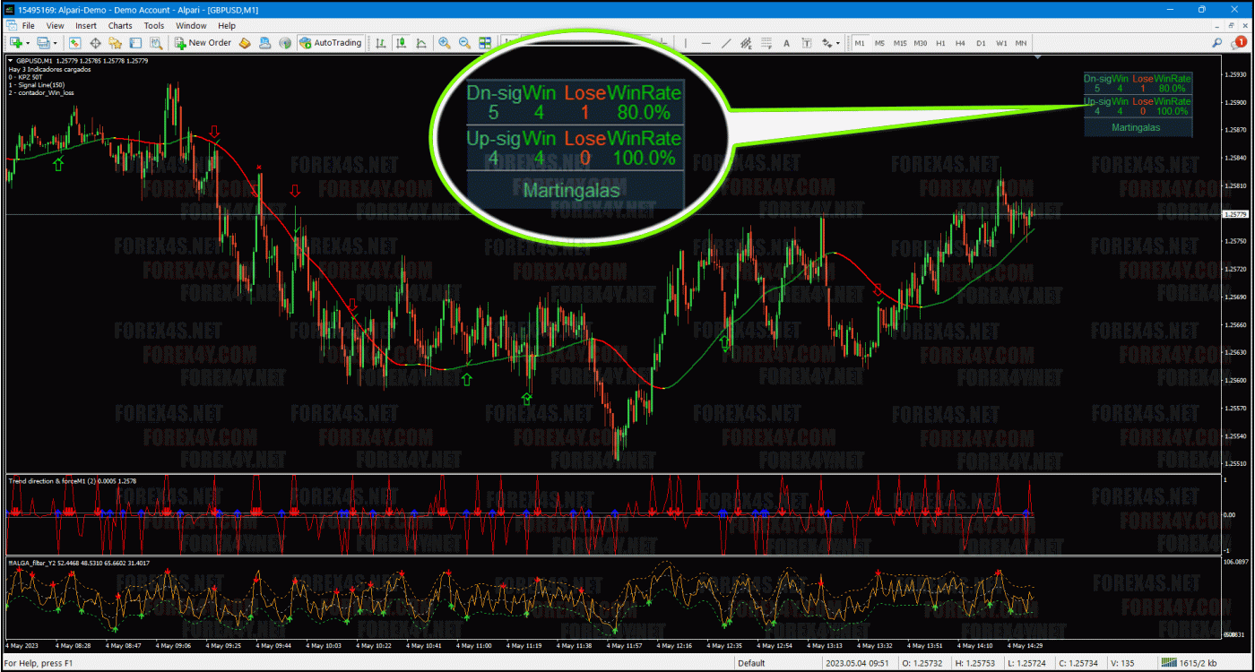Select the Text label 'A' tool

(786, 43)
